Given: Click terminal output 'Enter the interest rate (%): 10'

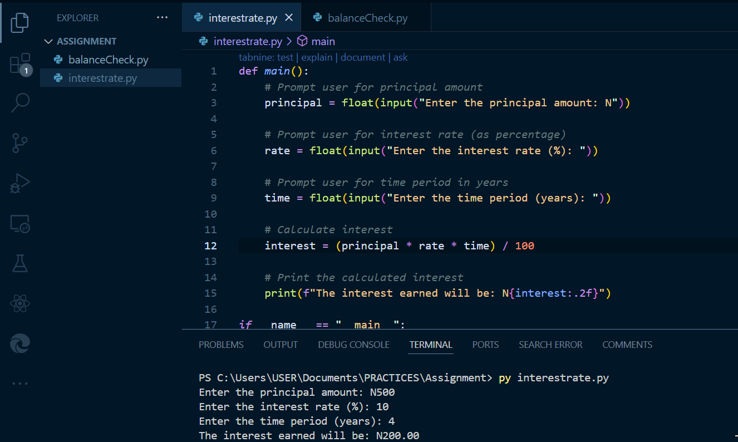Looking at the screenshot, I should click(294, 406).
